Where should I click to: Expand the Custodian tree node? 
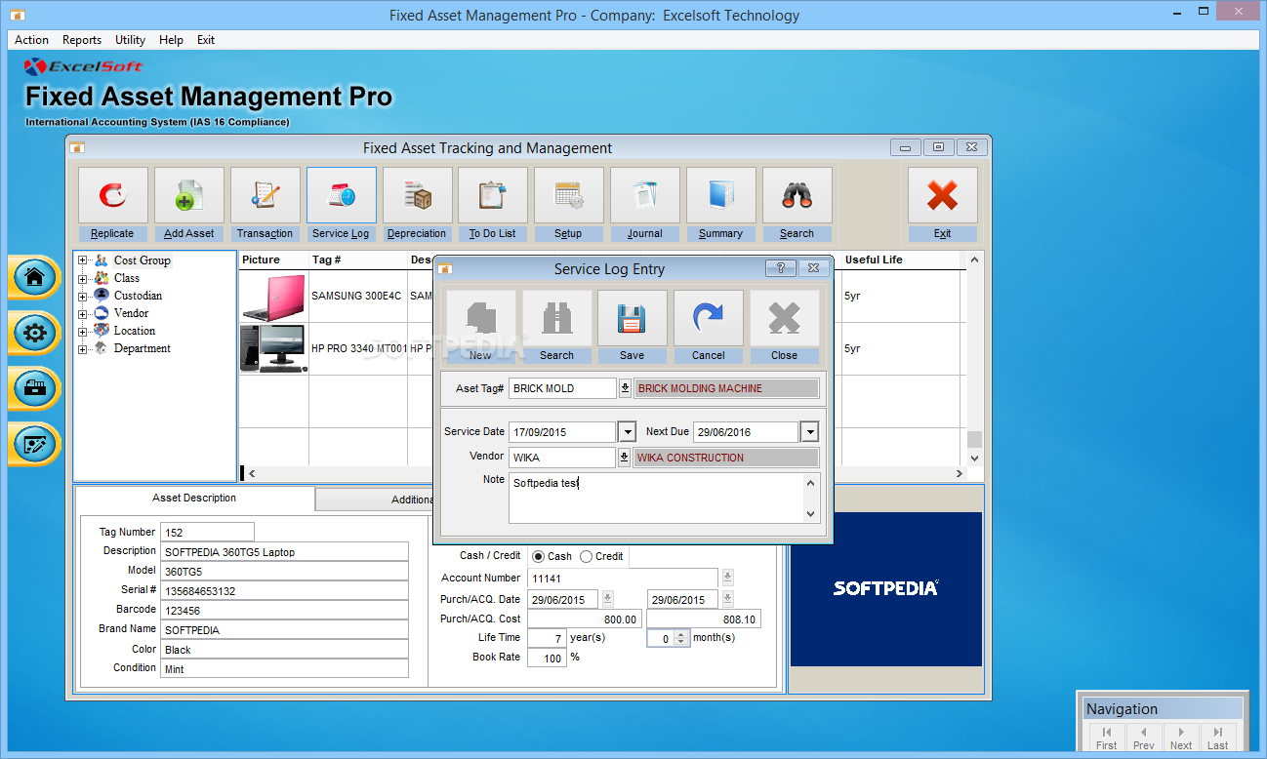coord(83,296)
